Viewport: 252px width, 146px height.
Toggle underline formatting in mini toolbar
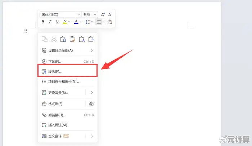(57, 22)
